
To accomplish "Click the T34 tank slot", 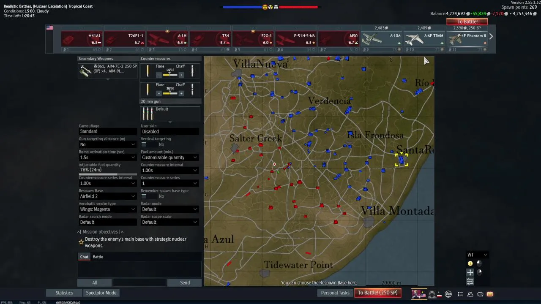I will coord(210,39).
